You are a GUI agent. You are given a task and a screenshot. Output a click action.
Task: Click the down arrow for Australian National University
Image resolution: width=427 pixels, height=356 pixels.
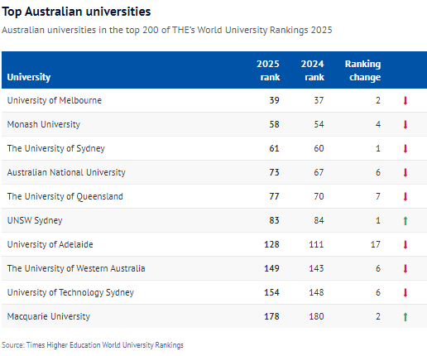pos(405,172)
